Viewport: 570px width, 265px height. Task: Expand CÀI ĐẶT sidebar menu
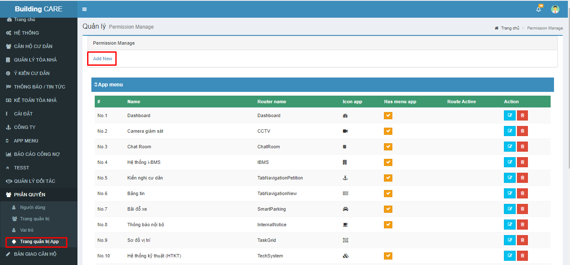tap(39, 114)
